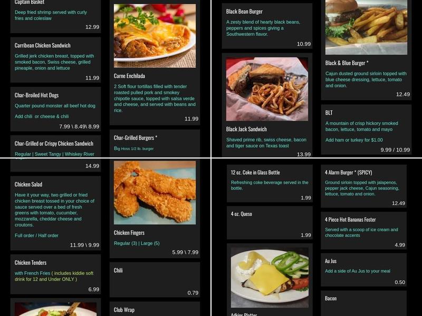Select the Black Bean Burger card

(267, 26)
